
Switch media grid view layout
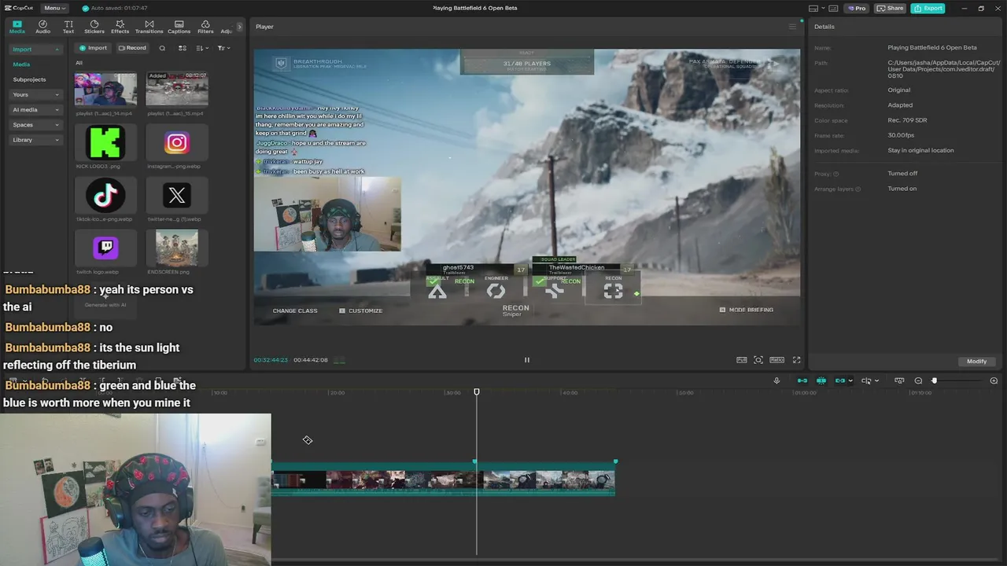[x=182, y=48]
